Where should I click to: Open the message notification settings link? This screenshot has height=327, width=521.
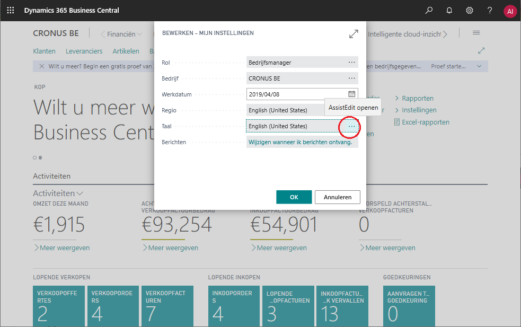click(x=301, y=142)
